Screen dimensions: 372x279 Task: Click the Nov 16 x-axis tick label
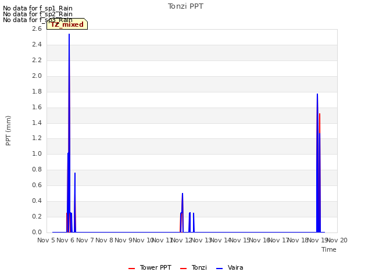[x=259, y=240]
